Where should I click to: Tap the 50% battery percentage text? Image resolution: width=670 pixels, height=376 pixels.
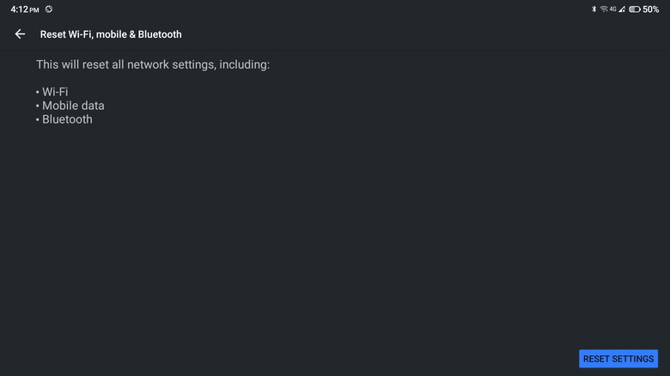tap(651, 9)
